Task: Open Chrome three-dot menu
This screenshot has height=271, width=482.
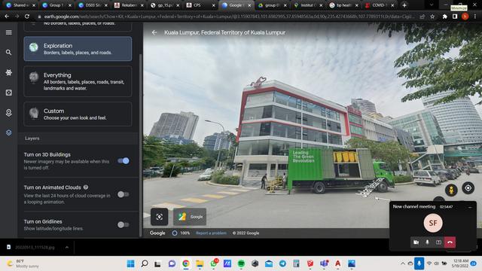Action: coord(475,17)
